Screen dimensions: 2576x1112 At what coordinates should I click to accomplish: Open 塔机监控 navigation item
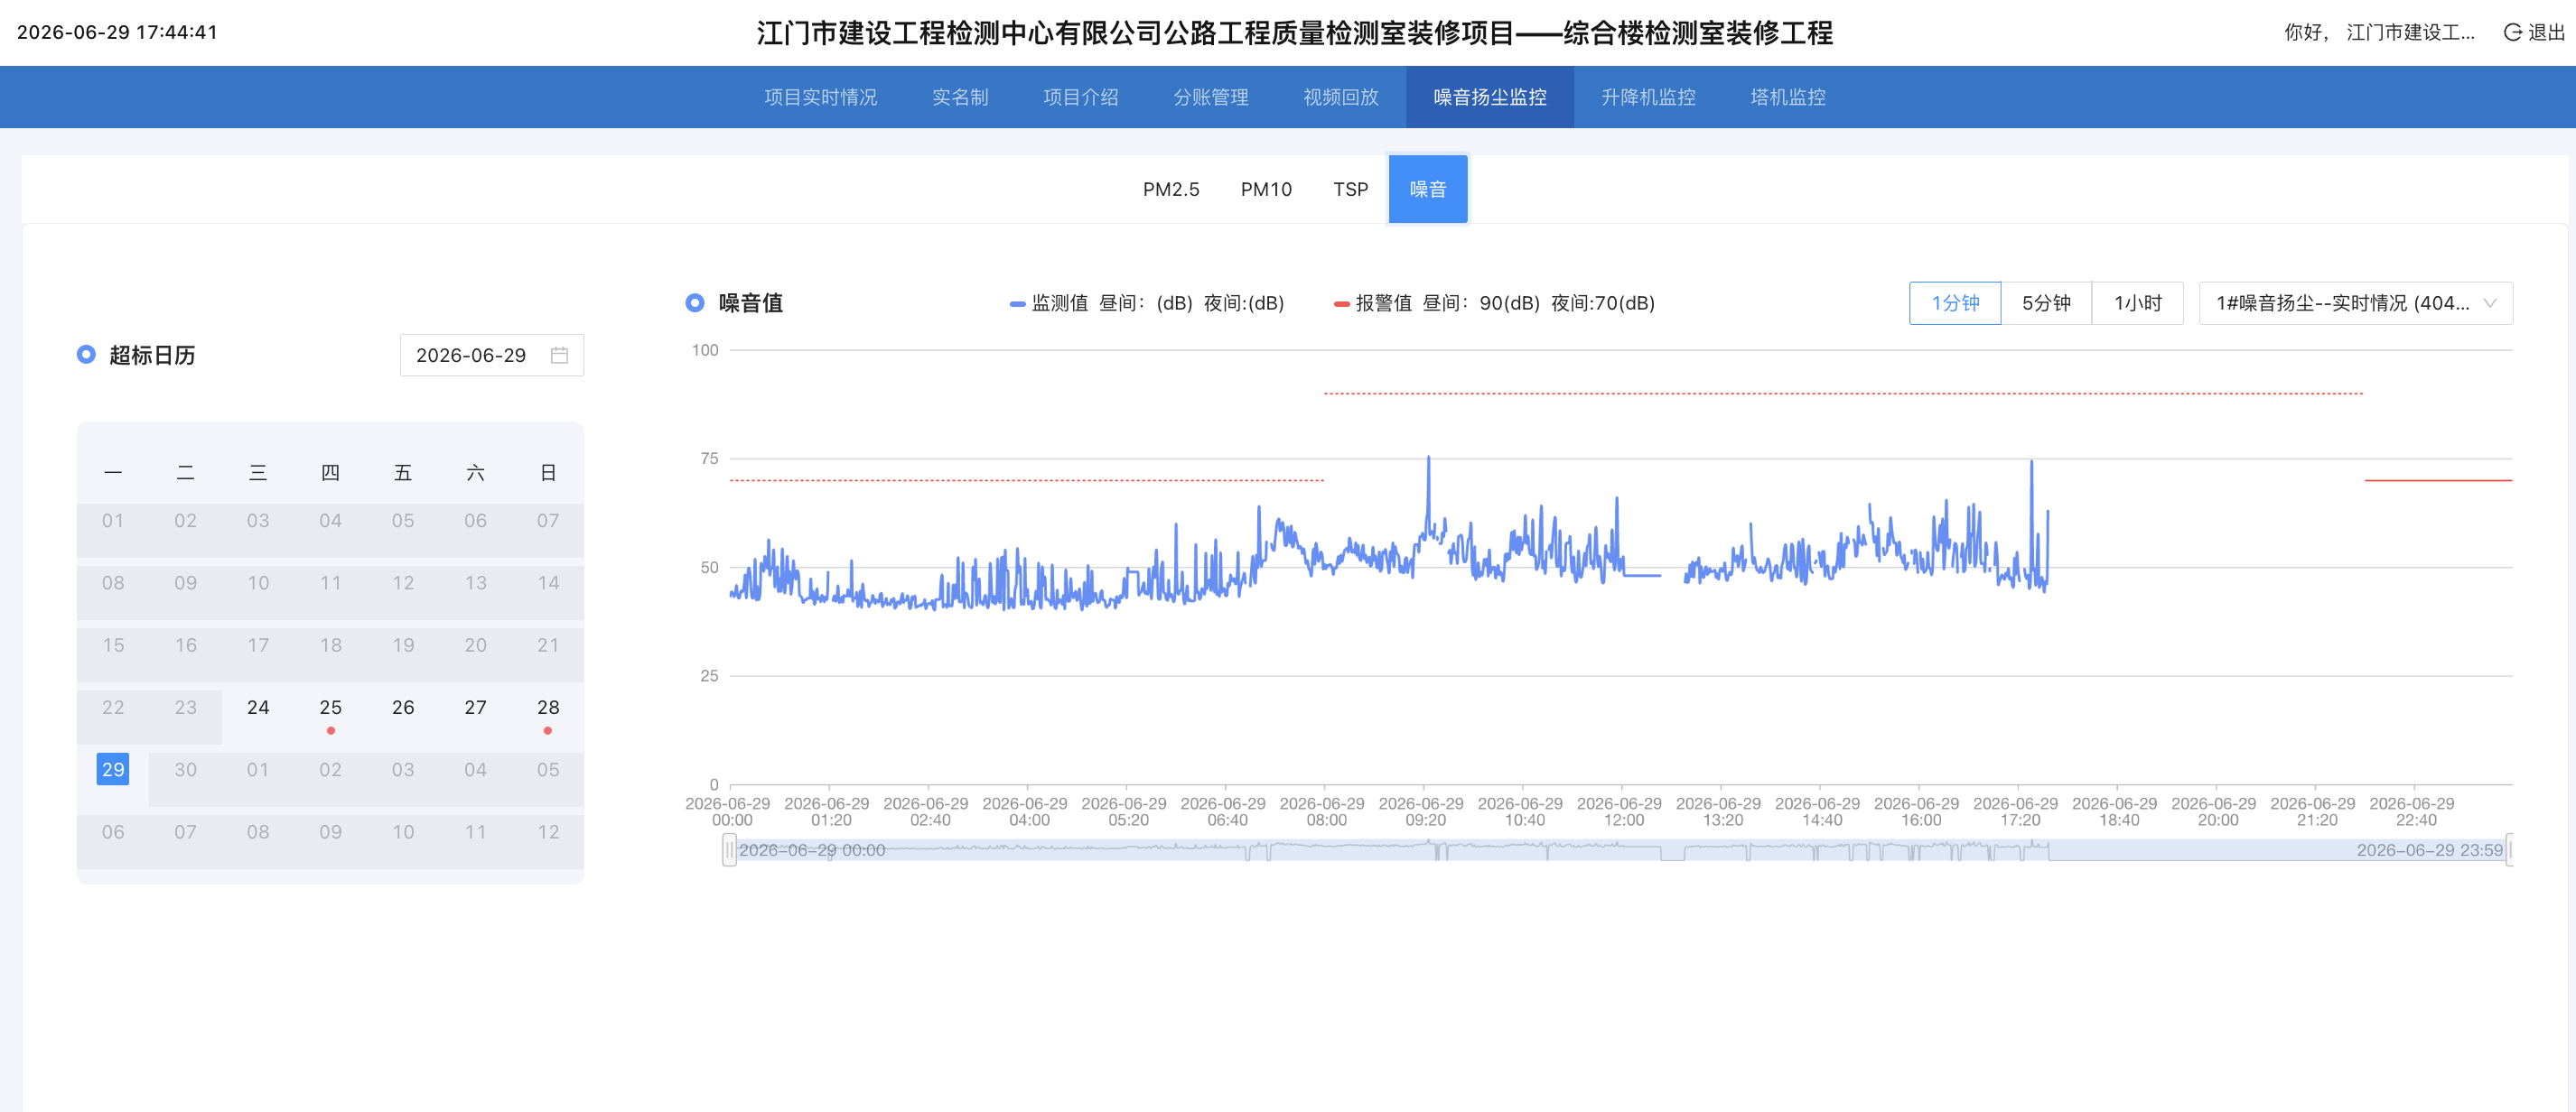pyautogui.click(x=1788, y=97)
